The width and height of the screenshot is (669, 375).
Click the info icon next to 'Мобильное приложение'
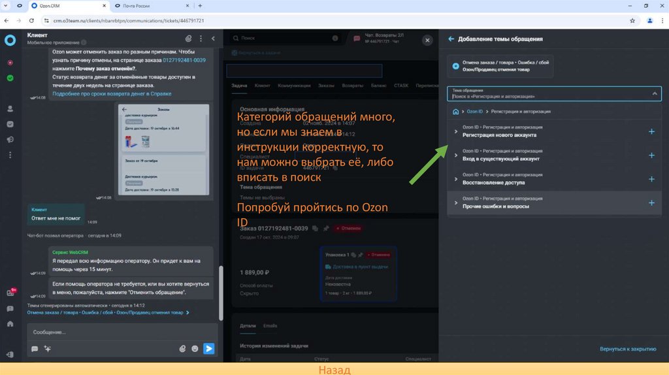point(84,42)
